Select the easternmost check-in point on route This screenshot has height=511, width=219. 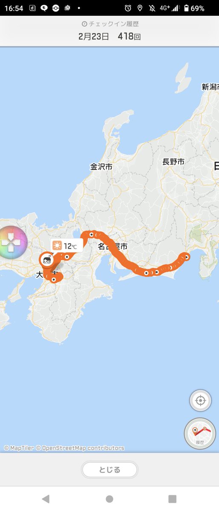pos(186,256)
